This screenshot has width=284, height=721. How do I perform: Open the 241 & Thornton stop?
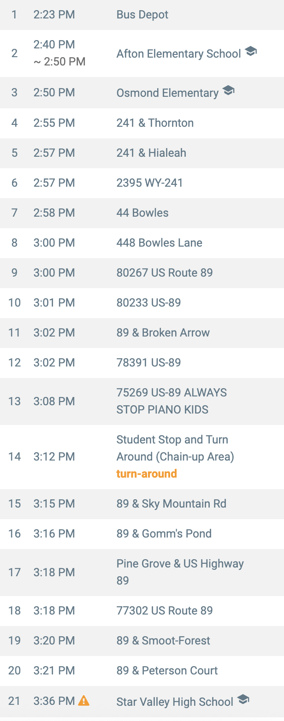tap(155, 123)
